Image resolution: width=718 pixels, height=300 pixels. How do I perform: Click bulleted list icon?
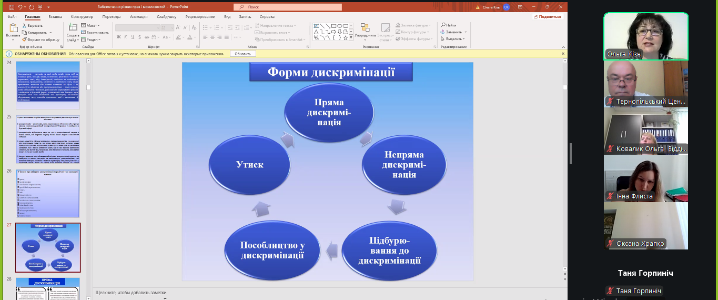206,27
